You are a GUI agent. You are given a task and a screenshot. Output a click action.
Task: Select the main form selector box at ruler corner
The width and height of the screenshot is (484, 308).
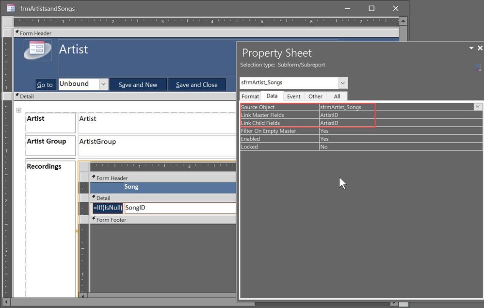click(8, 22)
